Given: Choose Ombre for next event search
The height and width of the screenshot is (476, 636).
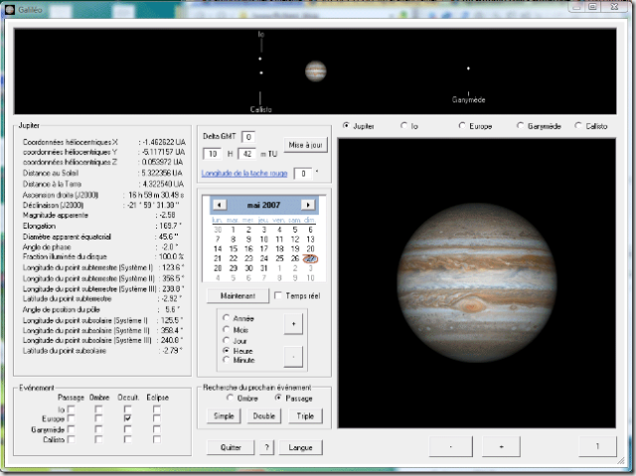Looking at the screenshot, I should [x=228, y=397].
